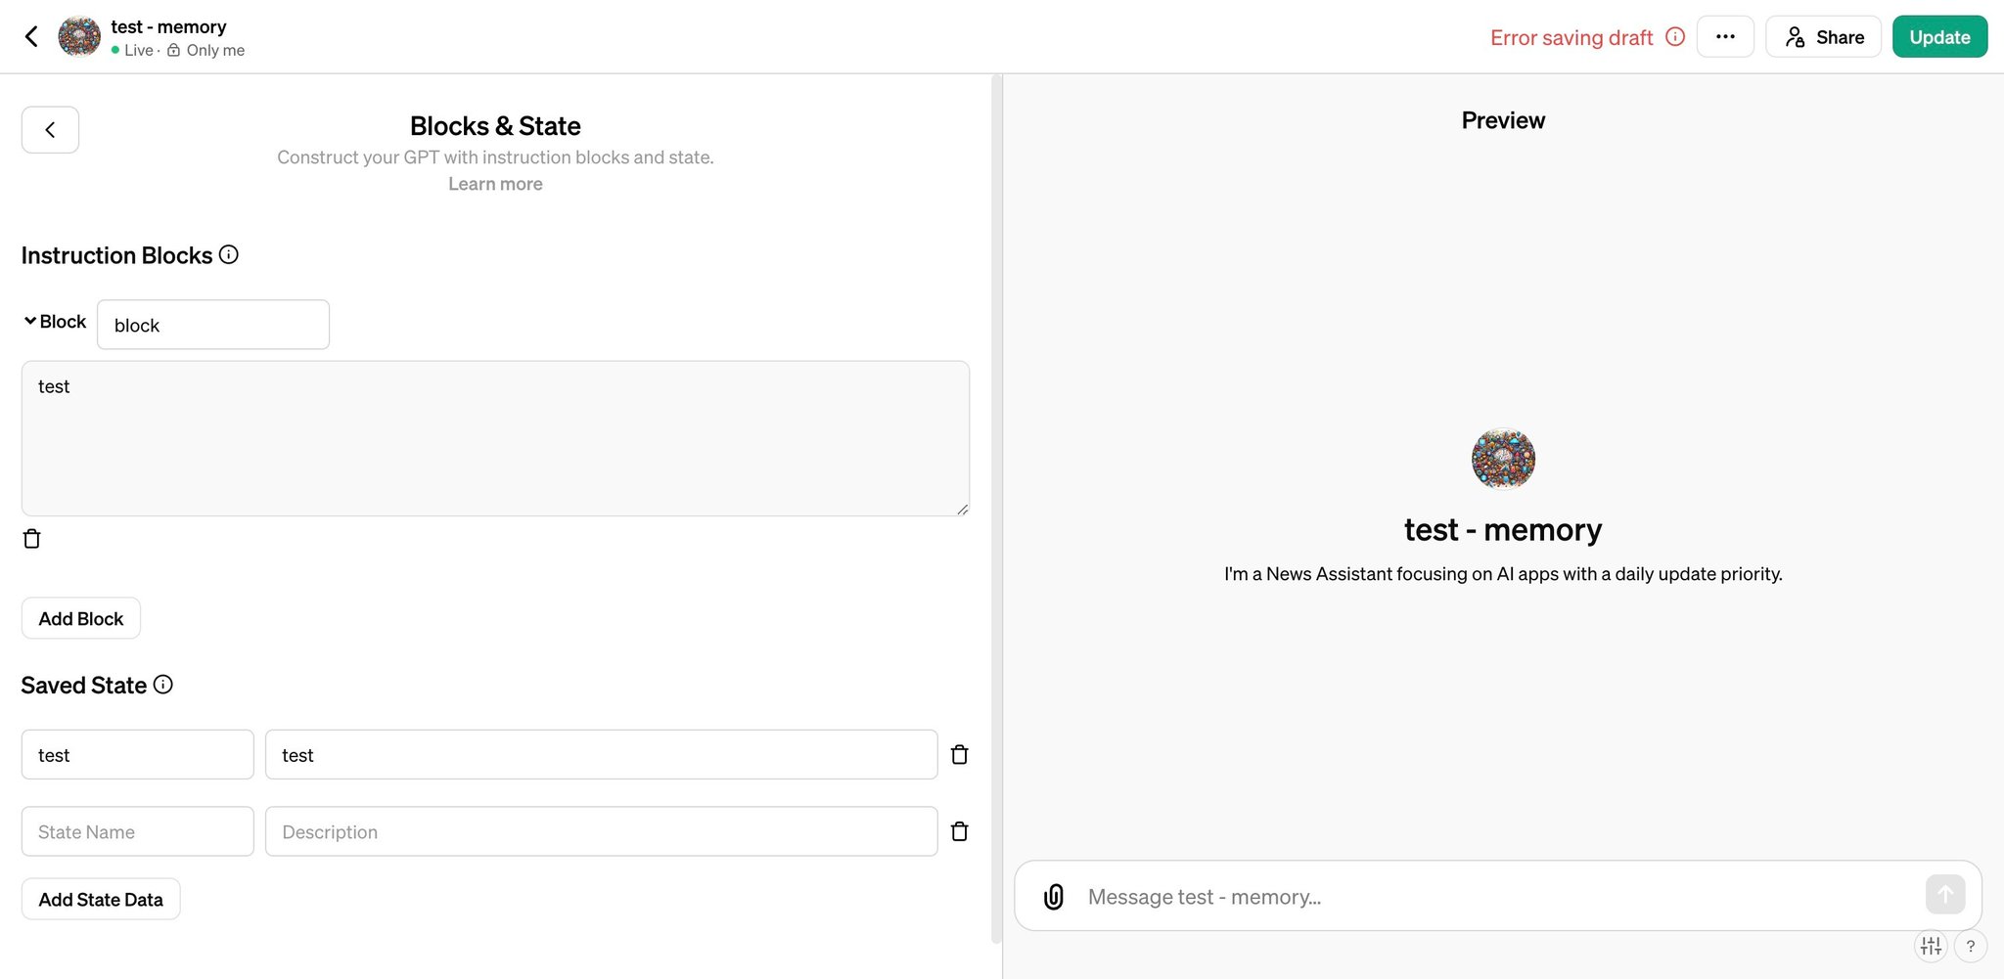Viewport: 2004px width, 979px height.
Task: Click the Instruction Blocks info icon
Action: pyautogui.click(x=229, y=255)
